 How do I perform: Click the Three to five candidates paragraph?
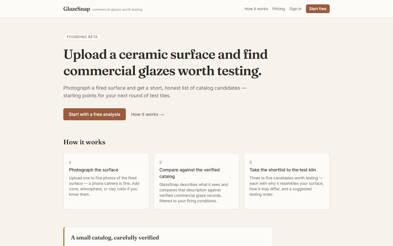pos(287,186)
